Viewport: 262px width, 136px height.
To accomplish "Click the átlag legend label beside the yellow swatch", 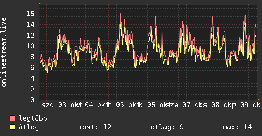I will [29, 127].
